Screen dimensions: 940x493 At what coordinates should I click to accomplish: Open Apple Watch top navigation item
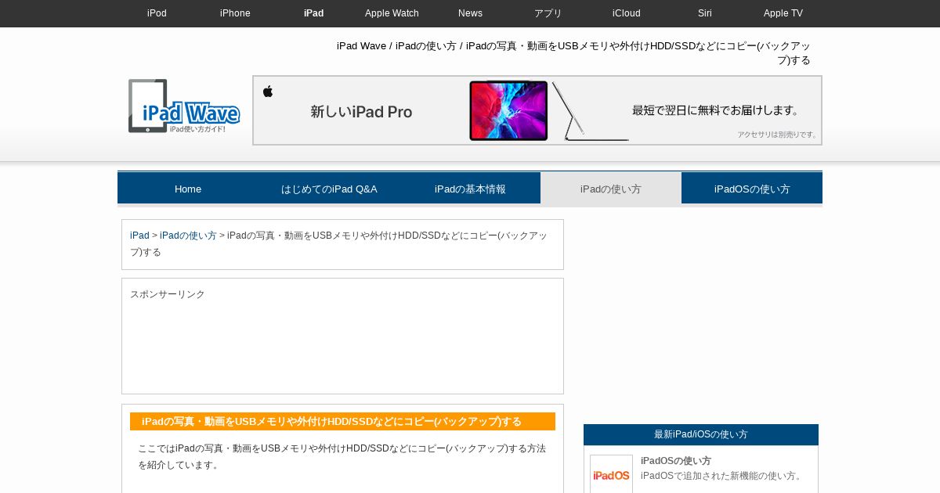click(392, 13)
